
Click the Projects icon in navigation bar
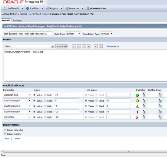pos(48,8)
